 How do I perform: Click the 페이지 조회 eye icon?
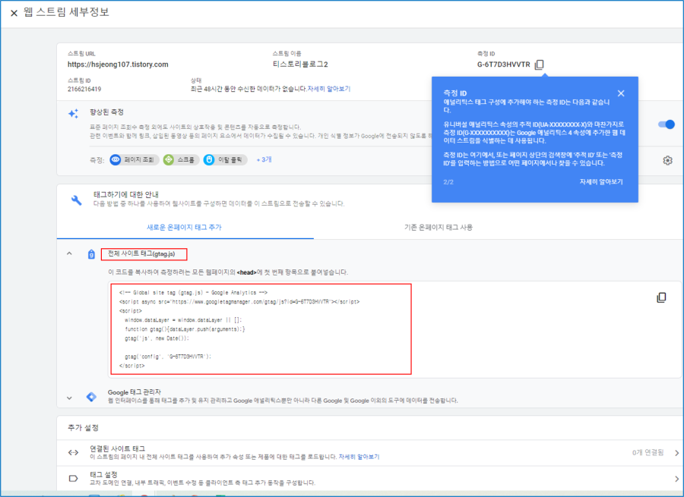click(116, 160)
